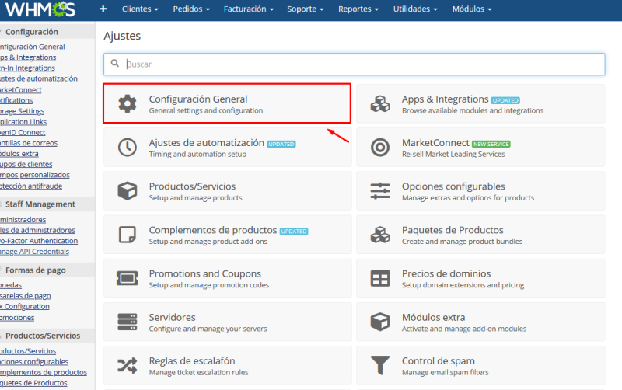The width and height of the screenshot is (622, 390).
Task: Click the gear icon for Configuración General
Action: pyautogui.click(x=128, y=103)
